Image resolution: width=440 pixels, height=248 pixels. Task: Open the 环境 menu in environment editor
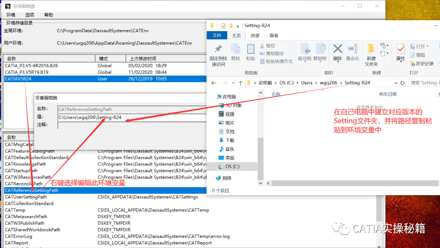[x=11, y=15]
